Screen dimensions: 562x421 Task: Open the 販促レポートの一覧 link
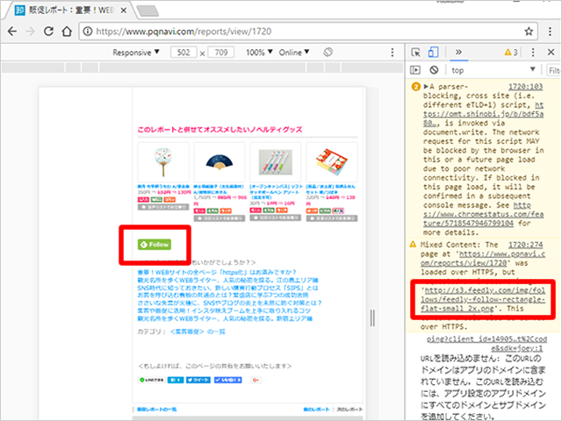157,410
